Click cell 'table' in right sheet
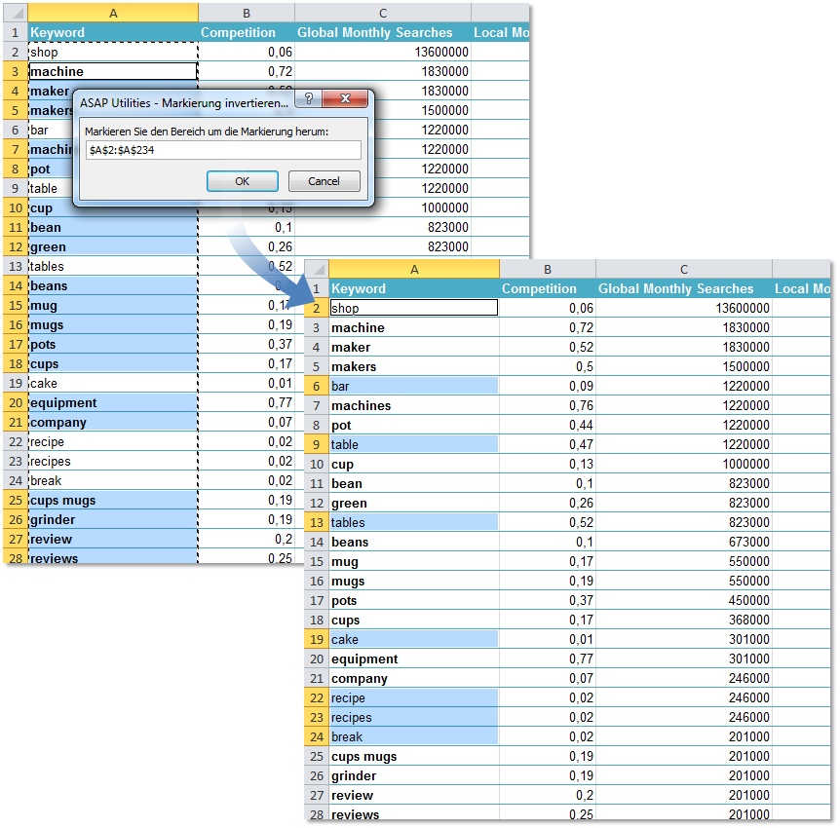This screenshot has width=840, height=828. click(x=414, y=444)
